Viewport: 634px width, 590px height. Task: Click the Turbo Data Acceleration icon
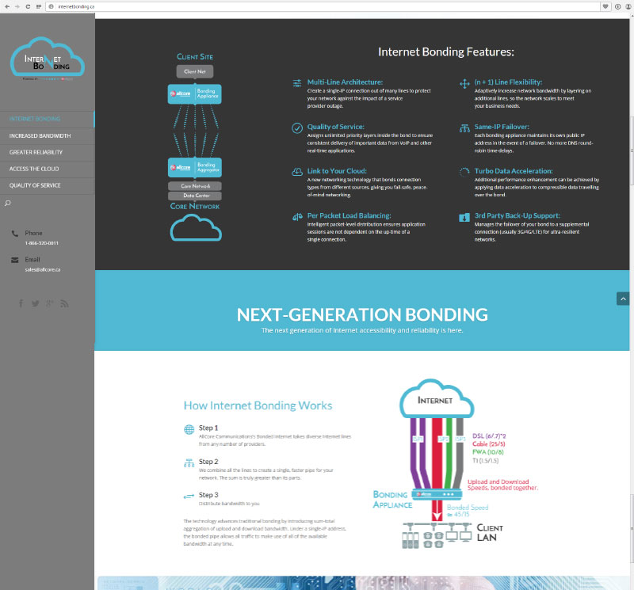click(x=464, y=172)
